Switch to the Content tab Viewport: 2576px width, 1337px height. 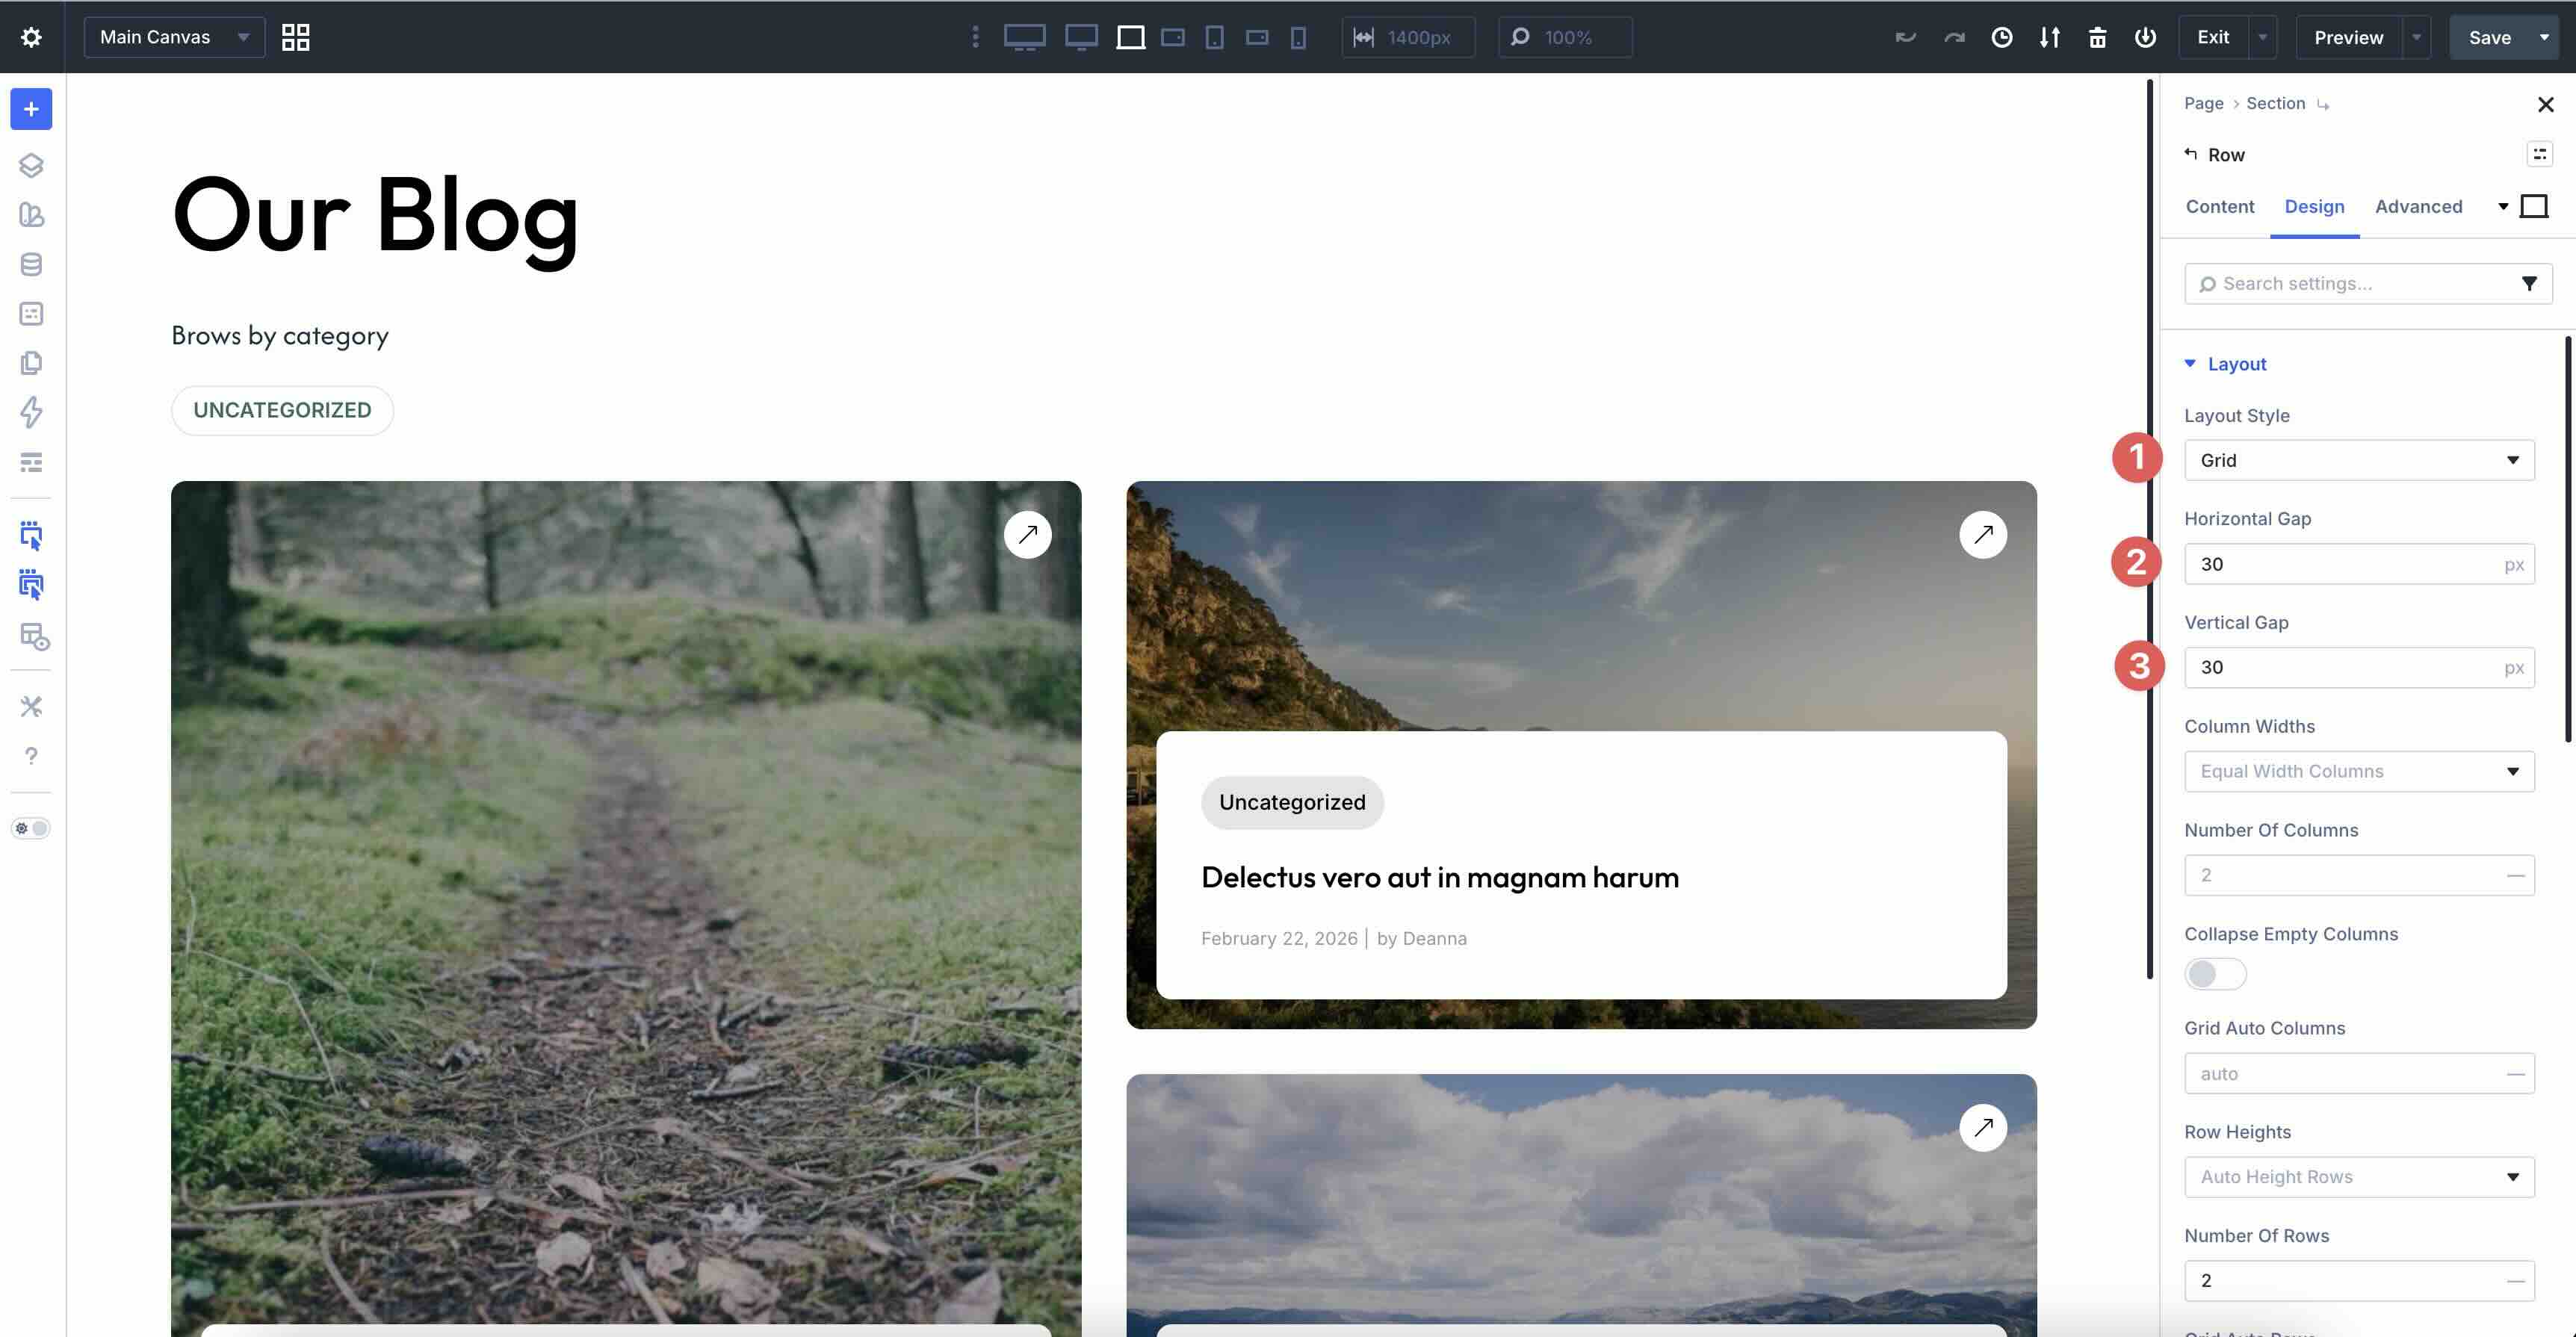coord(2220,206)
